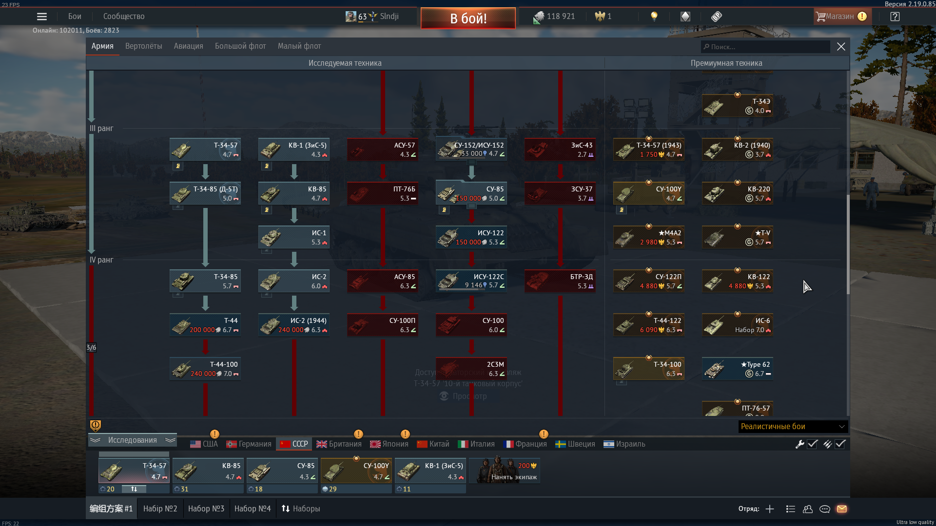
Task: Open the squad list icon
Action: (x=791, y=509)
